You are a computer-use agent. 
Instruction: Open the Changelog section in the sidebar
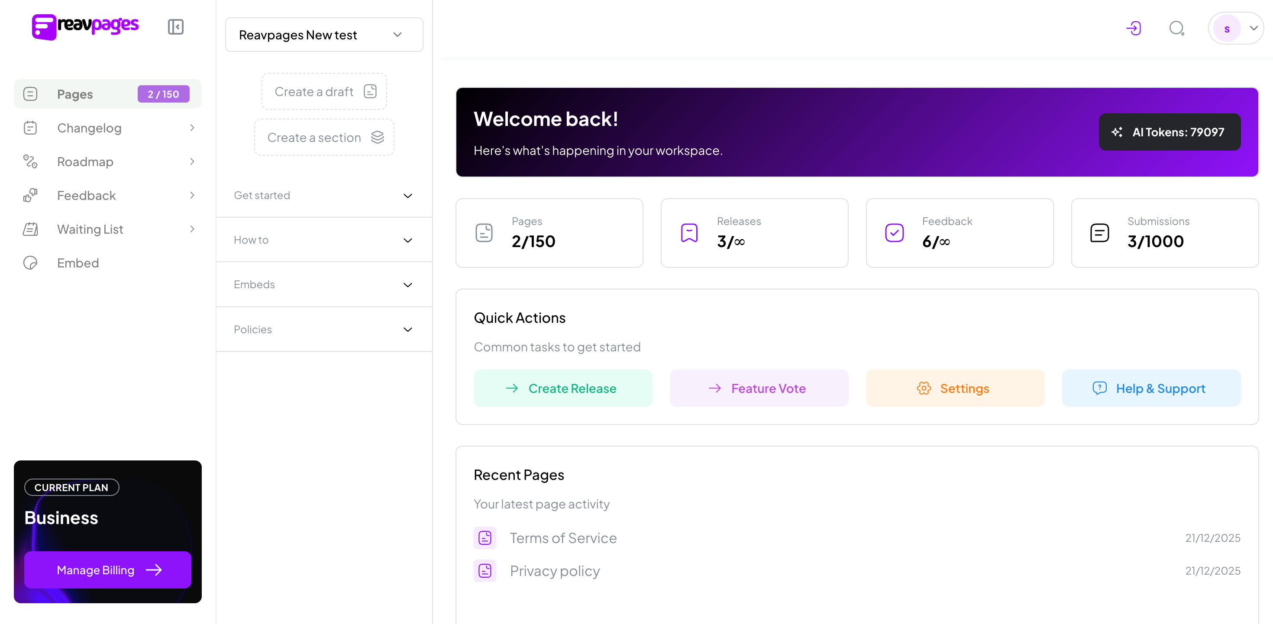point(89,128)
